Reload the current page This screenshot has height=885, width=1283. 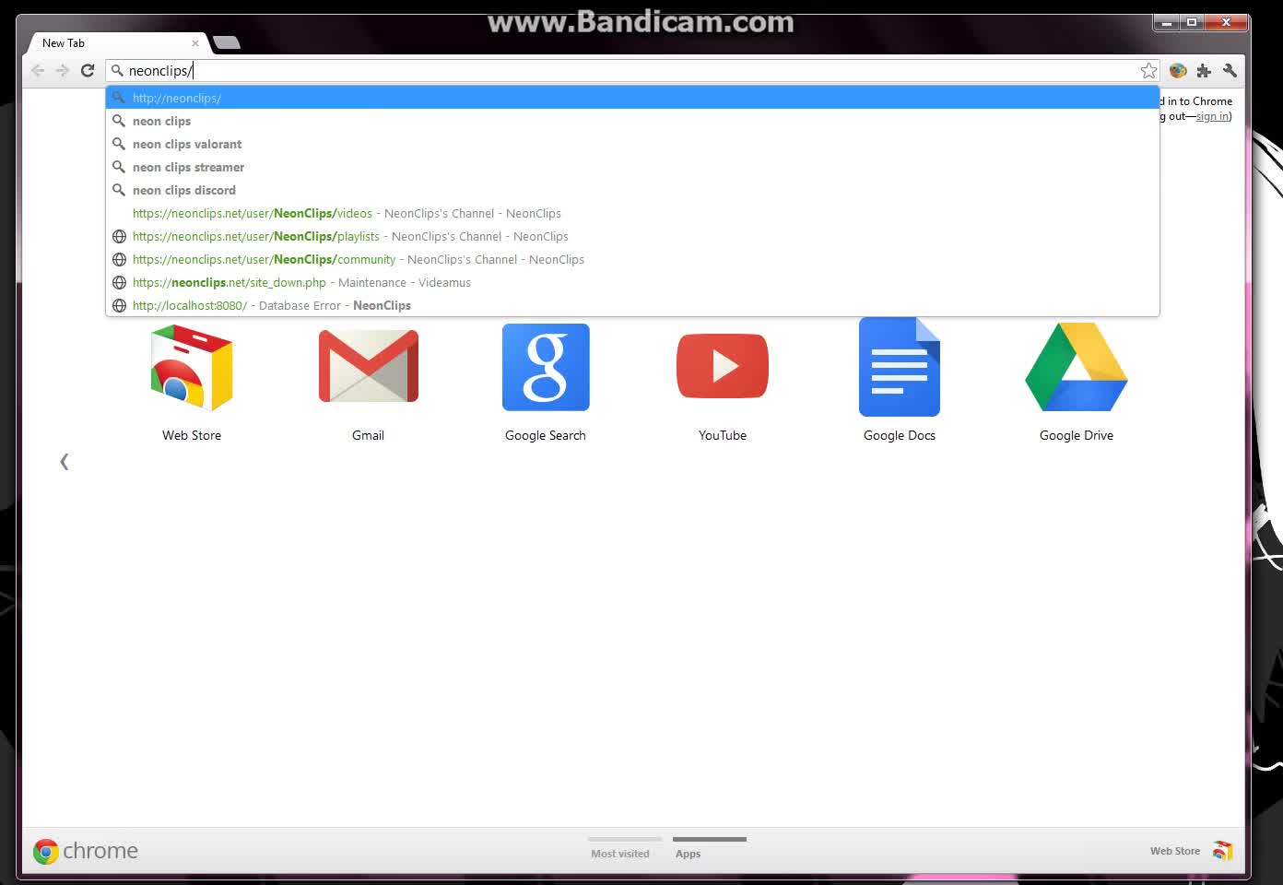pos(88,70)
